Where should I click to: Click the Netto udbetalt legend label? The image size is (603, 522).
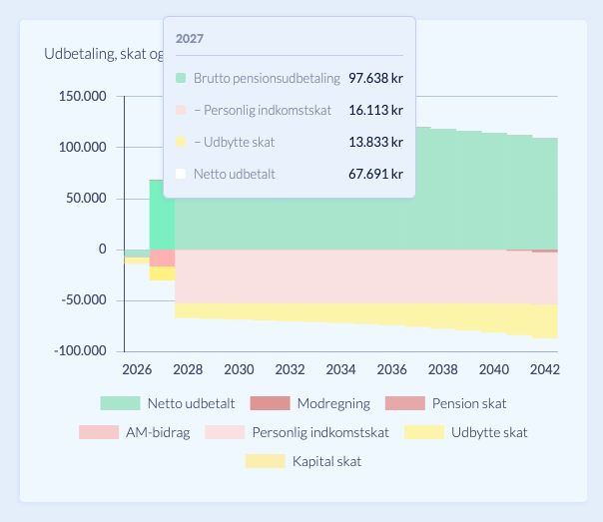coord(191,403)
